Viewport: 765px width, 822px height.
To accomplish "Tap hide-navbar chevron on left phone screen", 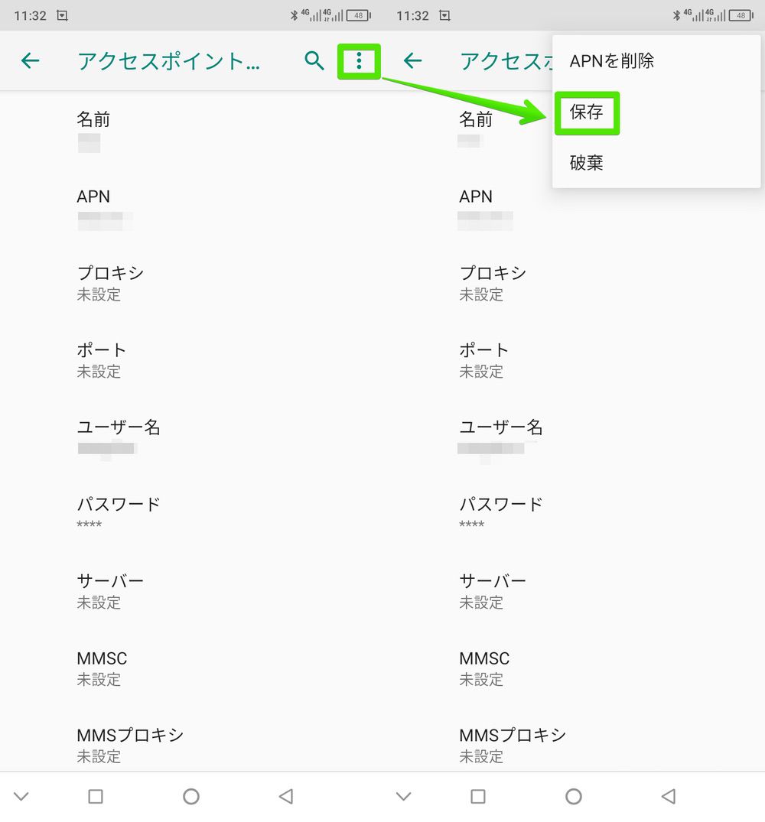I will (21, 796).
